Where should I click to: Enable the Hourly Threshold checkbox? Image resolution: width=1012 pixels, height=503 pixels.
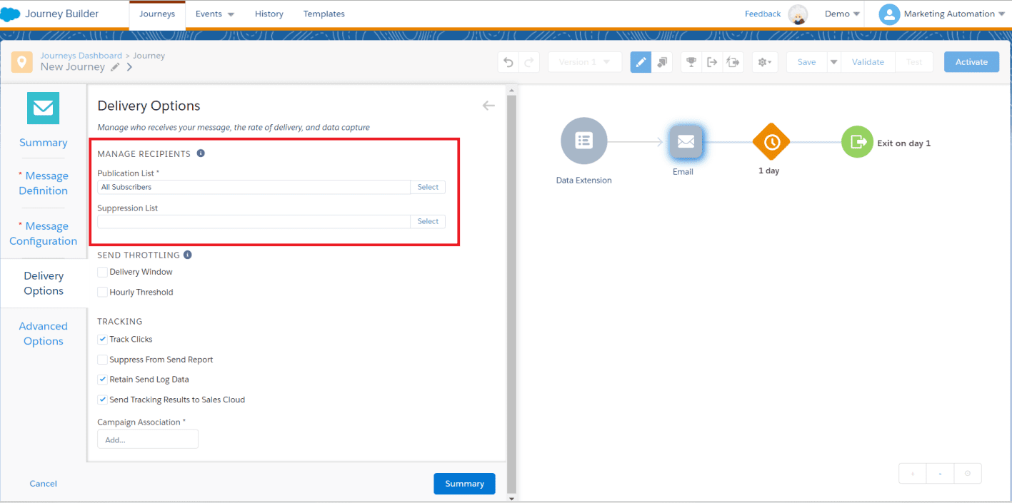[103, 292]
